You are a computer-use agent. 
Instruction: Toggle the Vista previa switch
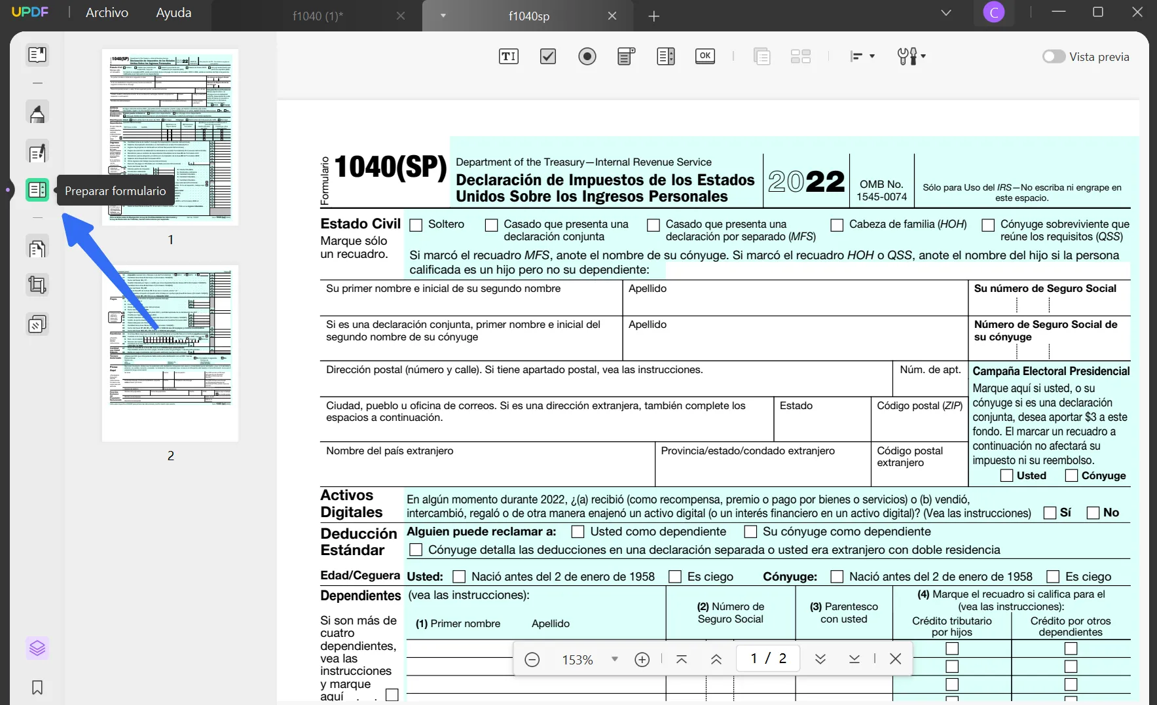click(1054, 56)
